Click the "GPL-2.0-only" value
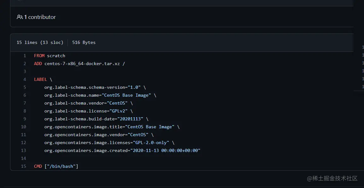 pos(151,143)
